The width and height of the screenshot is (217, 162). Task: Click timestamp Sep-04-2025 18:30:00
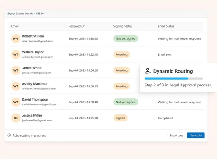pos(83,38)
